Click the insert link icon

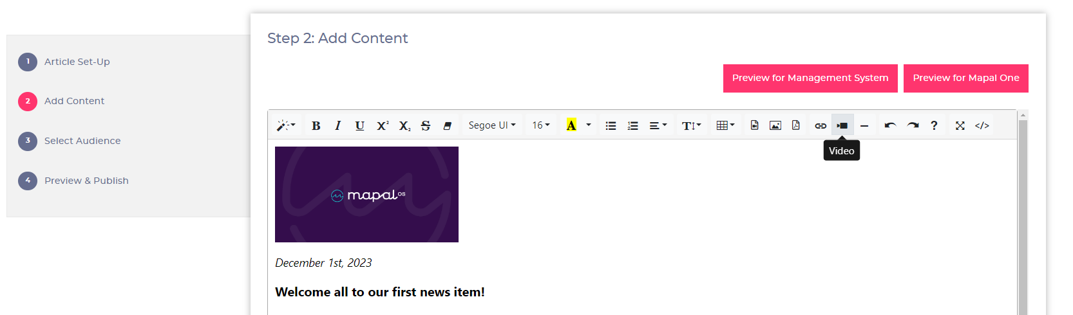point(821,125)
